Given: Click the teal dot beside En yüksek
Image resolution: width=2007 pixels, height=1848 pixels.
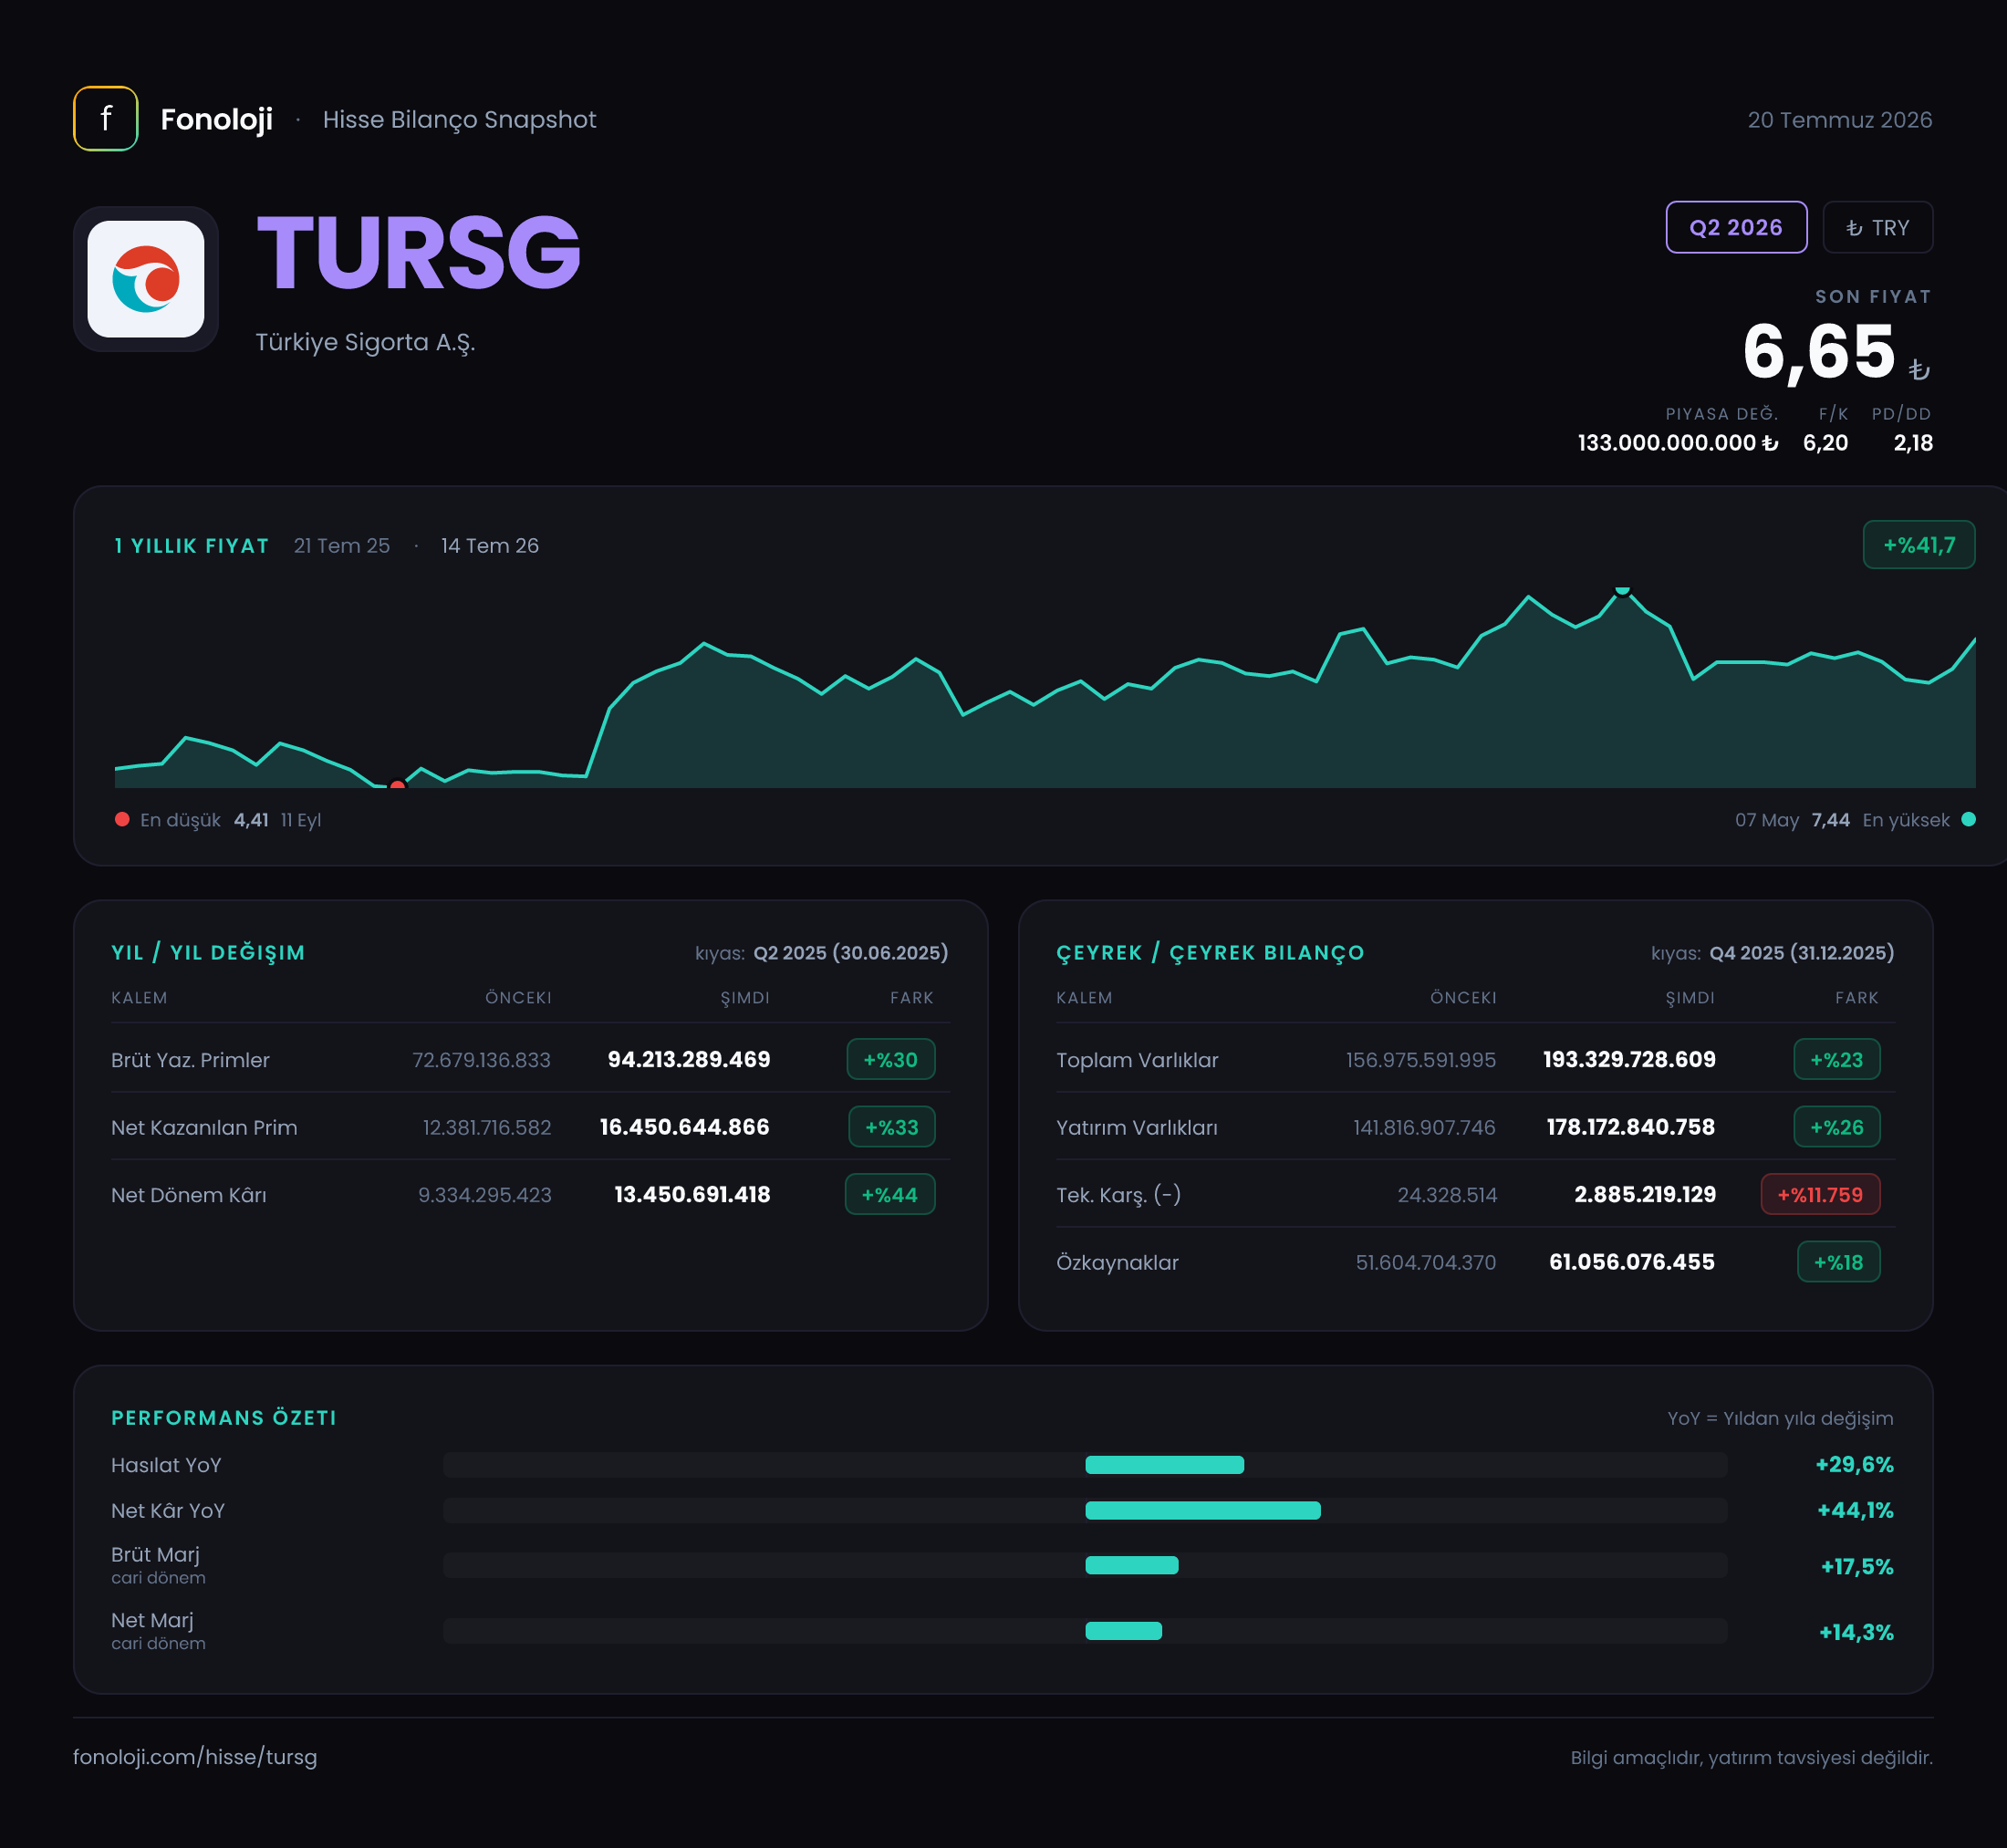Looking at the screenshot, I should pos(1968,819).
